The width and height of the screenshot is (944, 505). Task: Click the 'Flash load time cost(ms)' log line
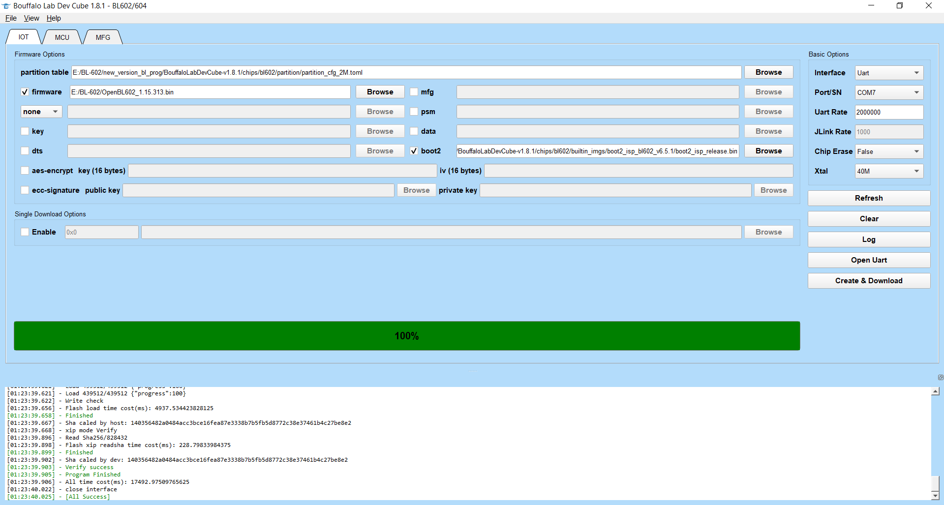[x=110, y=408]
